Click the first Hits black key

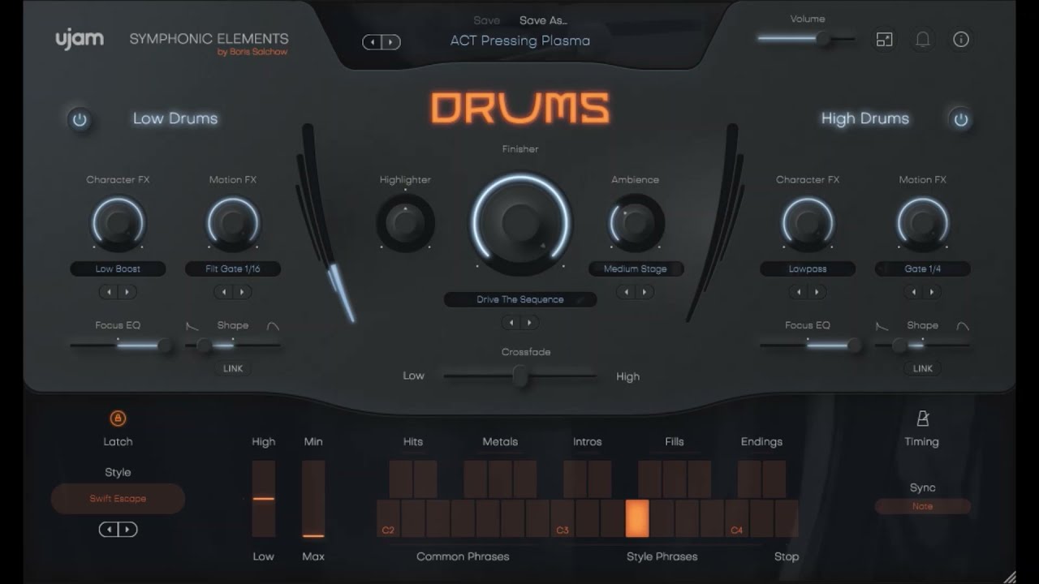pyautogui.click(x=401, y=479)
